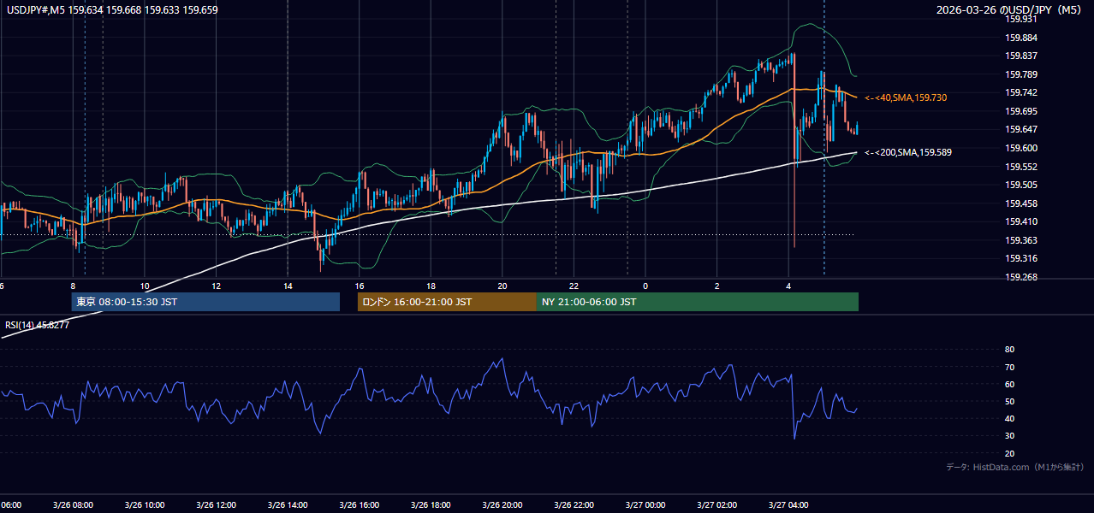Click bottom time label 3/26 18:00
Screen dimensions: 1094x513
(x=431, y=505)
